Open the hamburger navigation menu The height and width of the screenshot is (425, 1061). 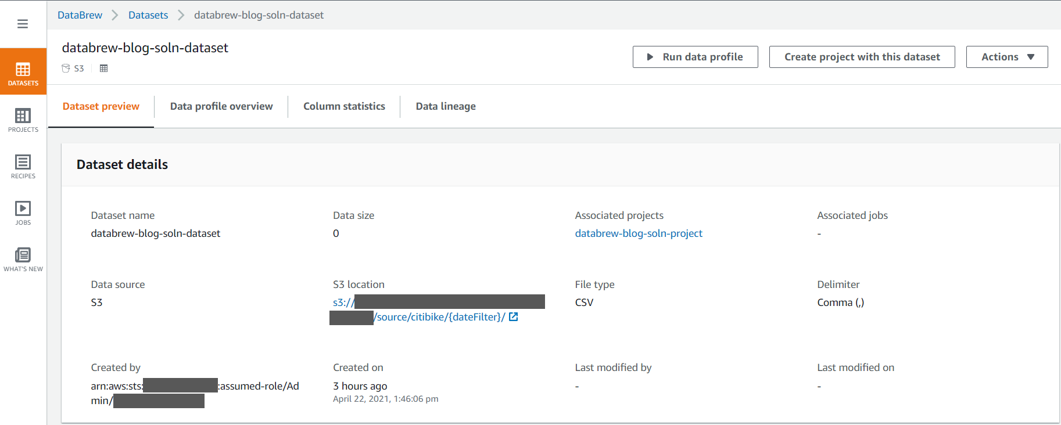(23, 24)
